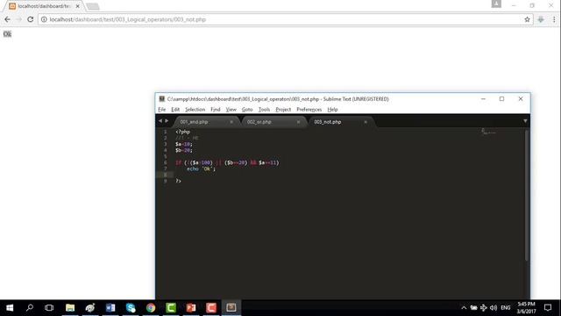561x316 pixels.
Task: Click line 6 if statement code
Action: tap(227, 162)
